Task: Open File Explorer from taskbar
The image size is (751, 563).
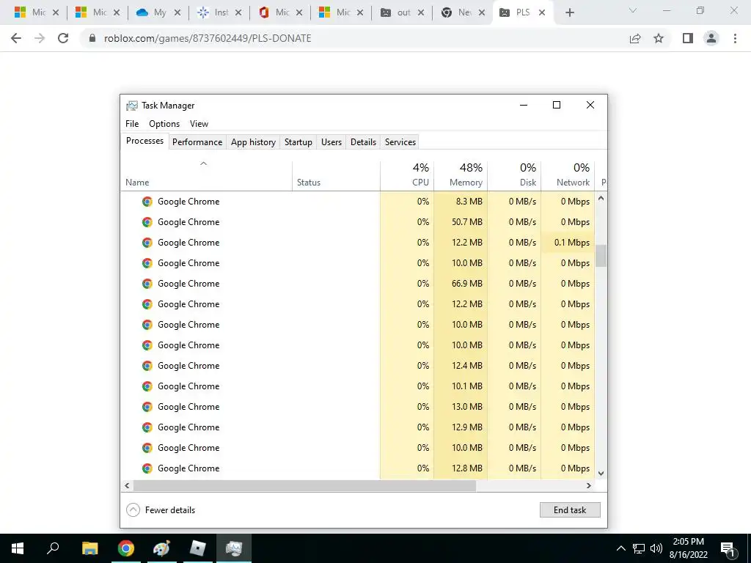Action: click(x=89, y=548)
